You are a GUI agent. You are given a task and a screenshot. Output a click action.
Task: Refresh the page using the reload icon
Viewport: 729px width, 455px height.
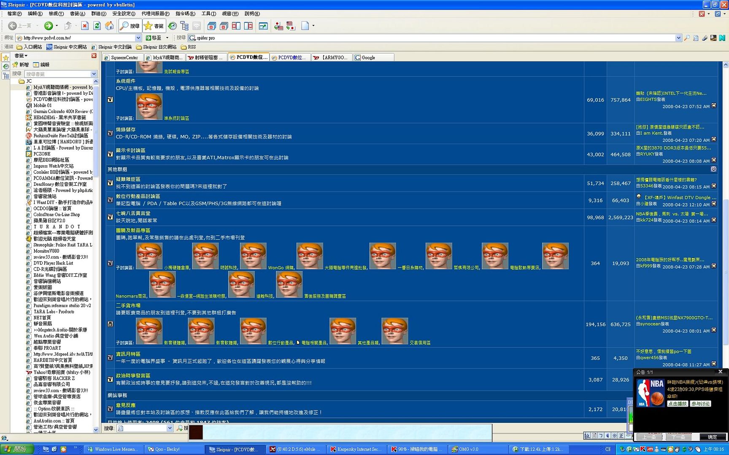tap(97, 26)
